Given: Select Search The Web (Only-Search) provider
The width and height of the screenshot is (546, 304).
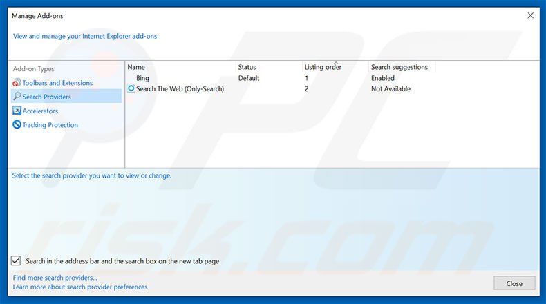Looking at the screenshot, I should tap(180, 89).
